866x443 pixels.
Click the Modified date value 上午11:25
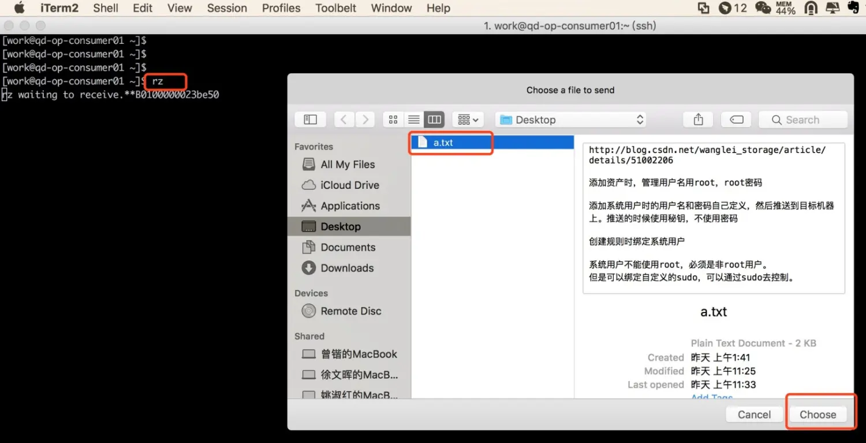(x=723, y=371)
